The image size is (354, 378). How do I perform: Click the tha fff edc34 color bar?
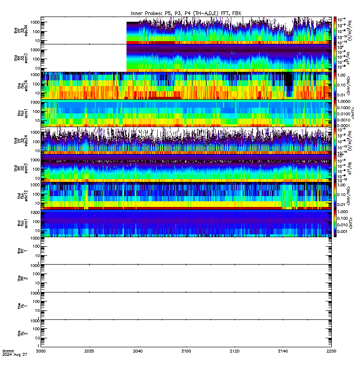(335, 30)
